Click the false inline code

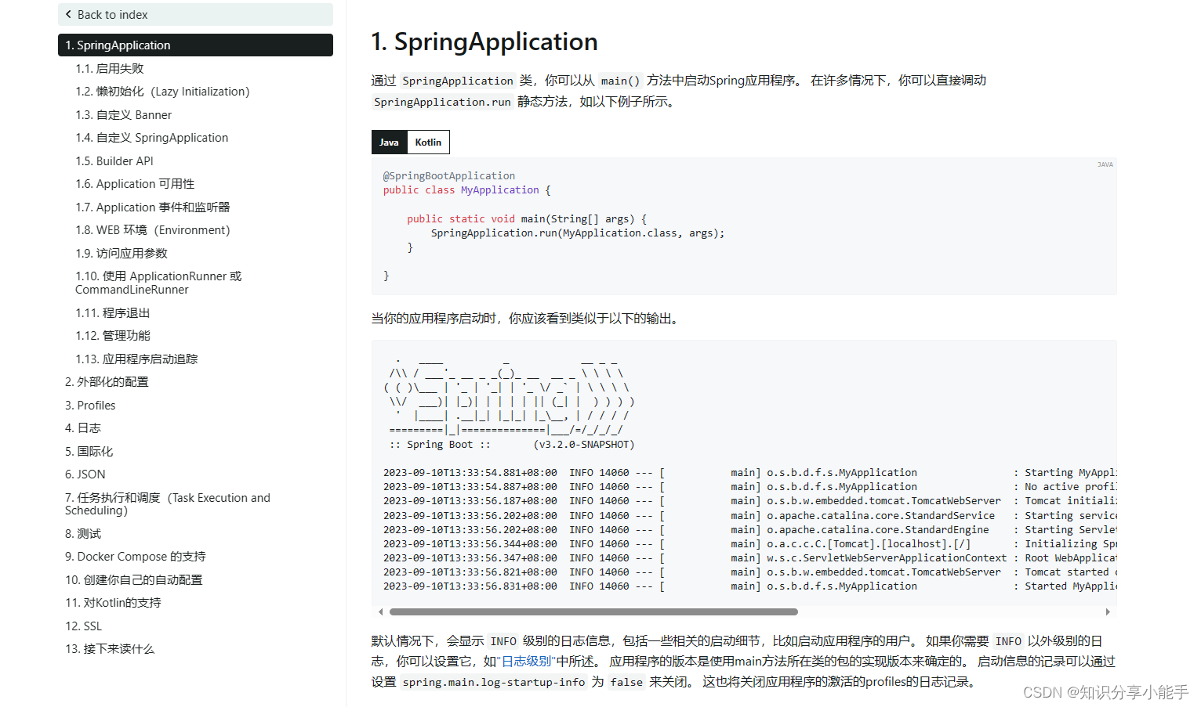pos(626,683)
